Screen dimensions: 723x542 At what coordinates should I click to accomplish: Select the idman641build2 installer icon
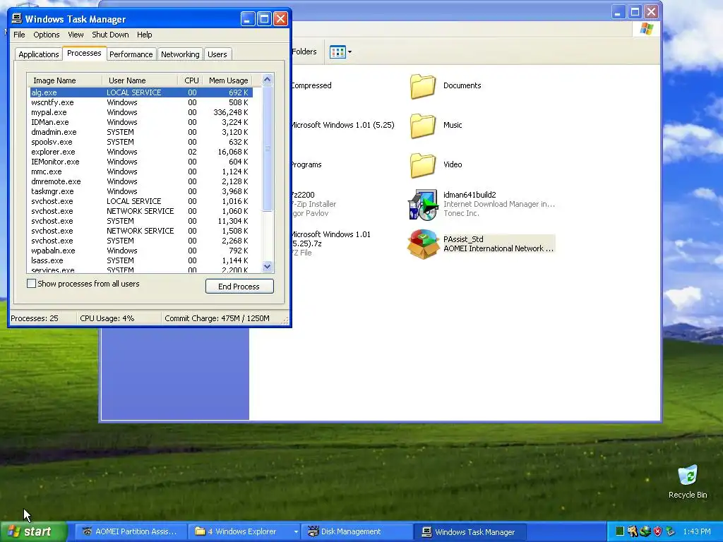(422, 204)
